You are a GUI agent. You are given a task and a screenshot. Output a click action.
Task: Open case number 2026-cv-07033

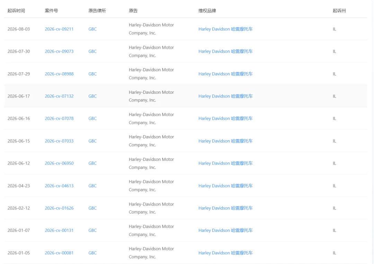[x=59, y=141]
